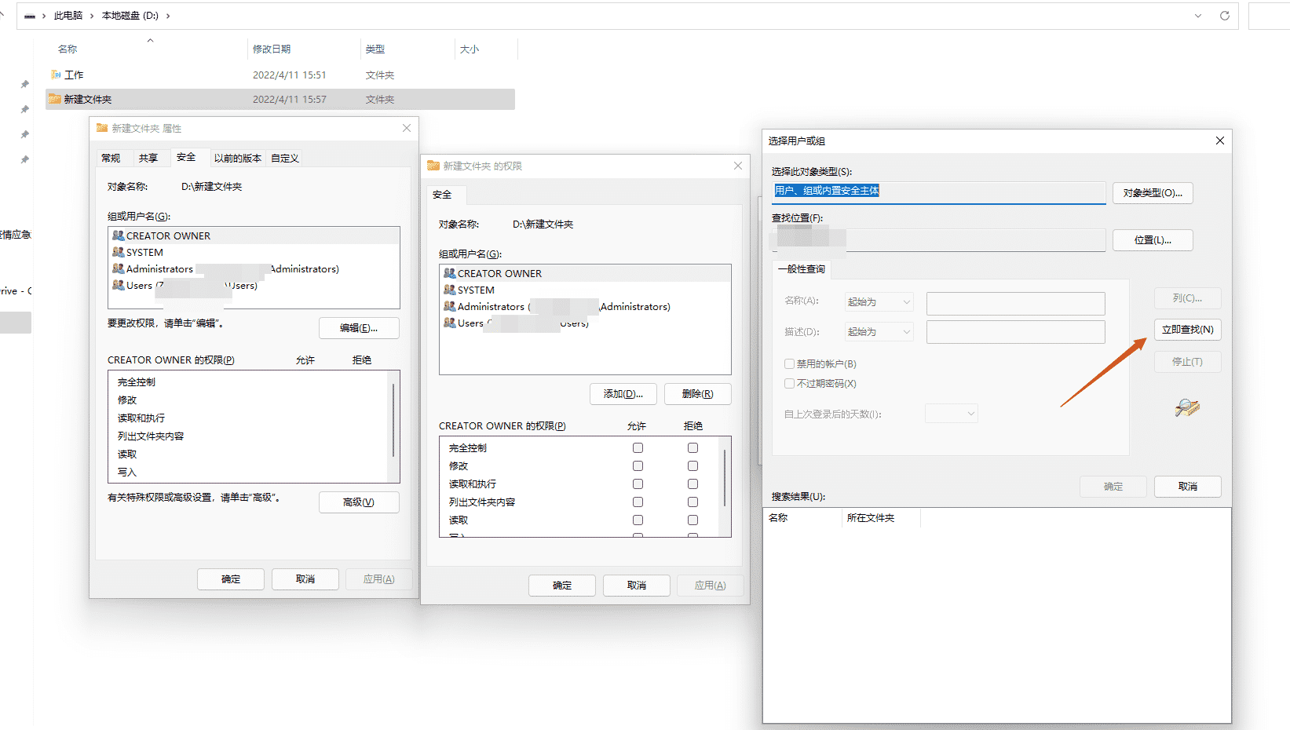The width and height of the screenshot is (1290, 730).
Task: Click Users group icon in 属性 window
Action: (119, 285)
